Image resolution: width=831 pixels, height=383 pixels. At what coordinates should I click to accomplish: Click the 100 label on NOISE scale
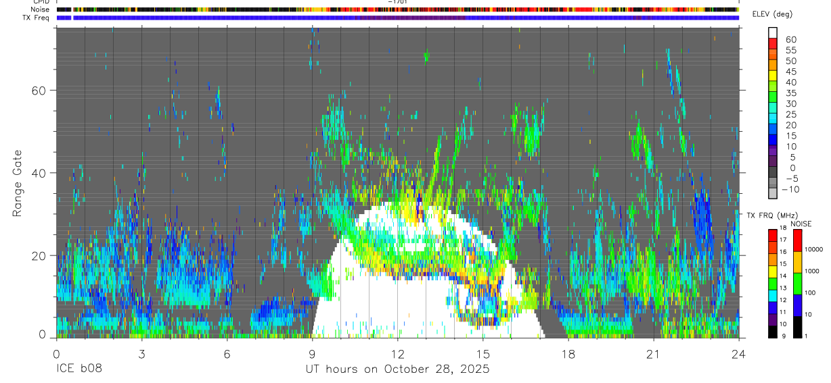[811, 293]
